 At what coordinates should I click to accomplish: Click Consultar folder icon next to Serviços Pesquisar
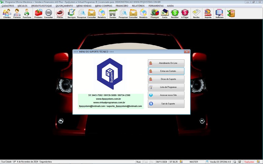[92, 13]
